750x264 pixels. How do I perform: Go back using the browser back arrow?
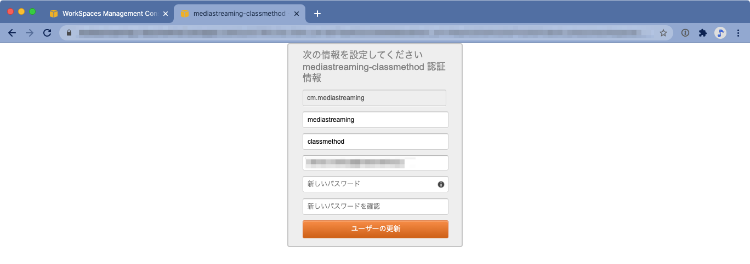coord(12,33)
